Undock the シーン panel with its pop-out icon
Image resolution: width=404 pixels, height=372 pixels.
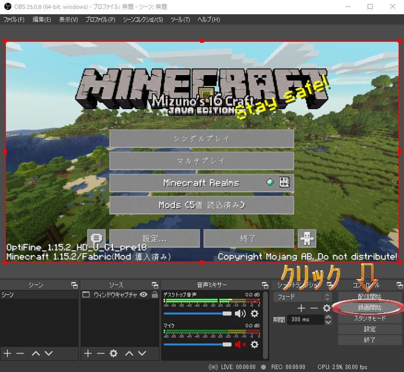tap(74, 285)
